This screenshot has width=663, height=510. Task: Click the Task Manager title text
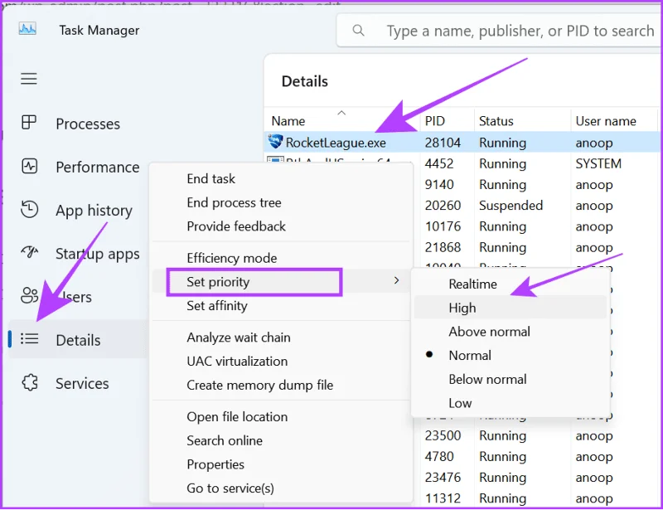(x=99, y=30)
